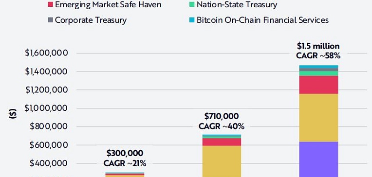
Task: Click the red segment in the tallest bar
Action: (x=318, y=85)
